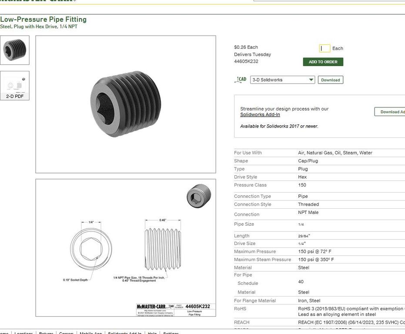Image resolution: width=405 pixels, height=334 pixels.
Task: Click the McMaster-Carr logo at top left
Action: point(38,0)
